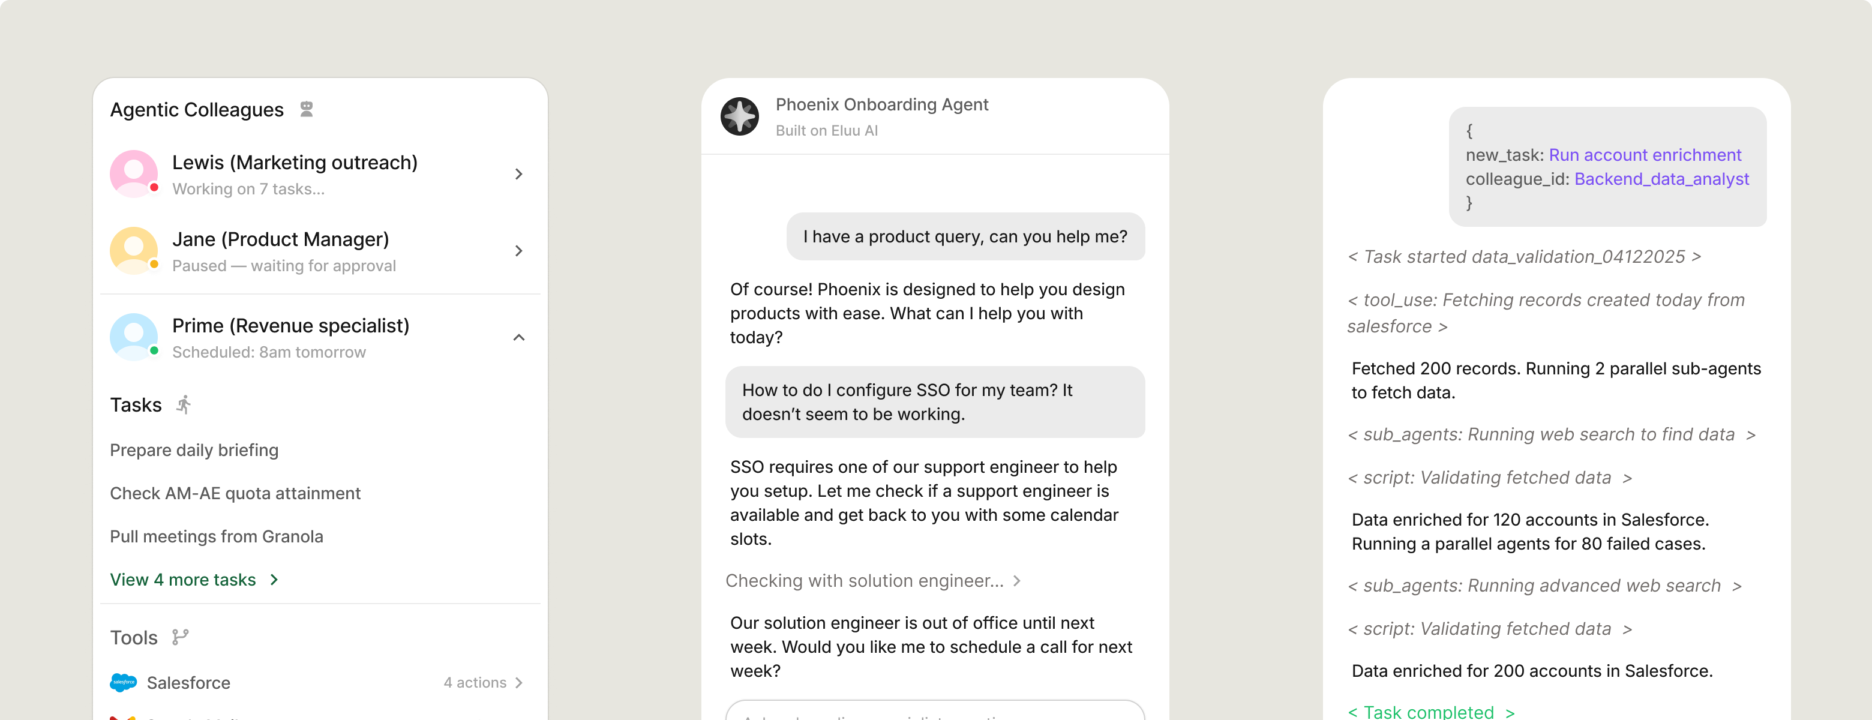Viewport: 1872px width, 720px height.
Task: Select the Pull meetings from Granola task
Action: [x=217, y=536]
